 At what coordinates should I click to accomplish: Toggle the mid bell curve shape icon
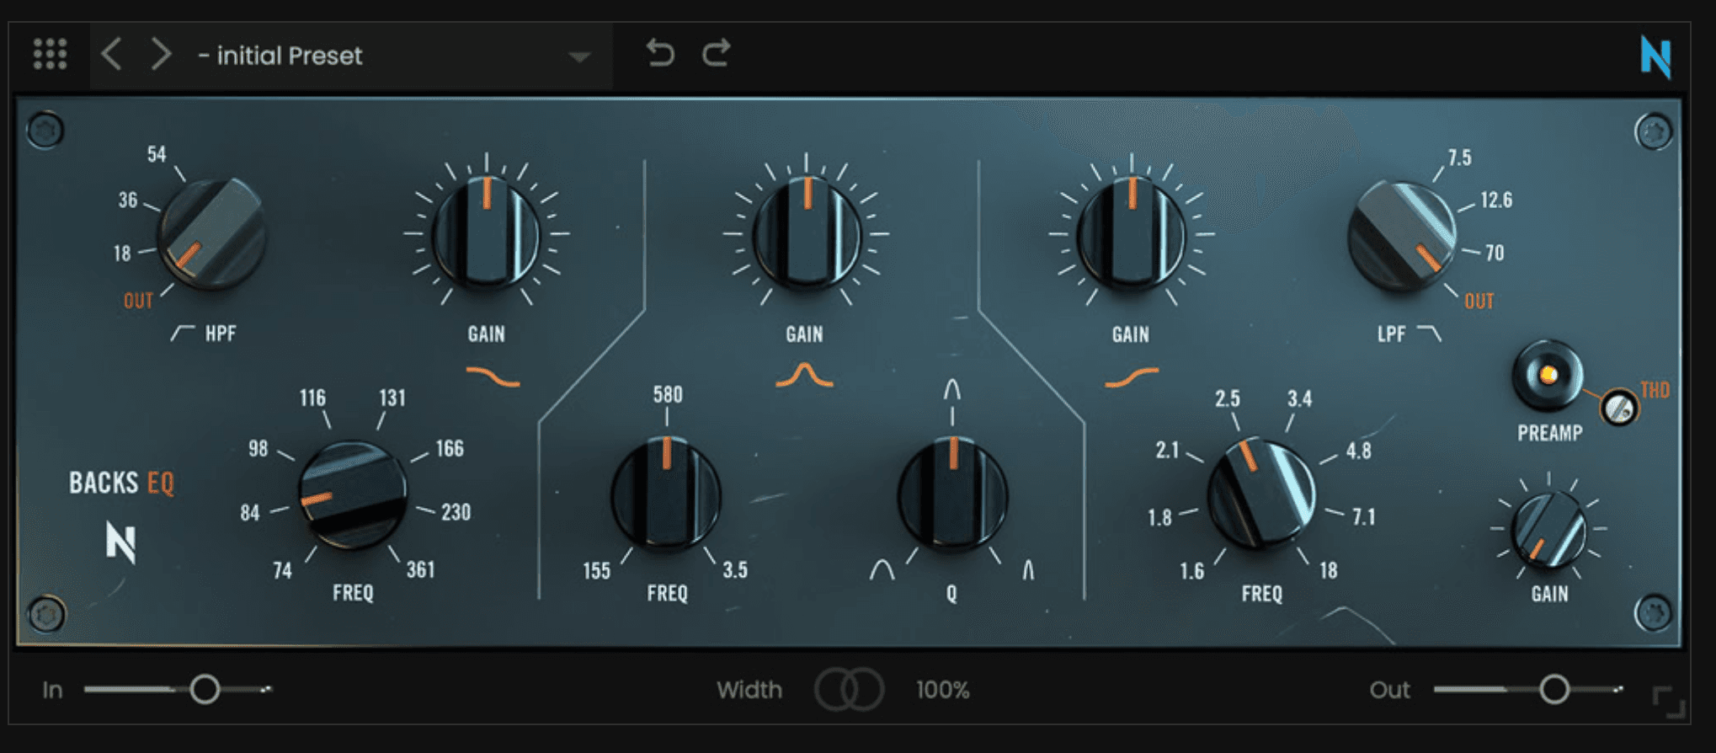(804, 376)
